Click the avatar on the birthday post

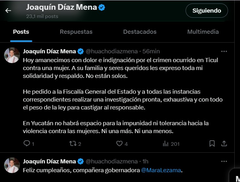point(12,165)
